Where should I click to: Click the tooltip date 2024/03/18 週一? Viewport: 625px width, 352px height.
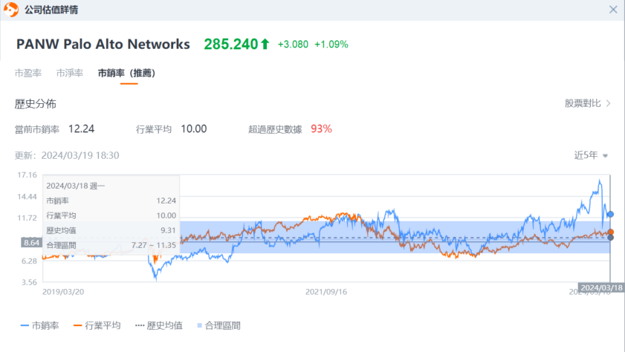pyautogui.click(x=75, y=186)
